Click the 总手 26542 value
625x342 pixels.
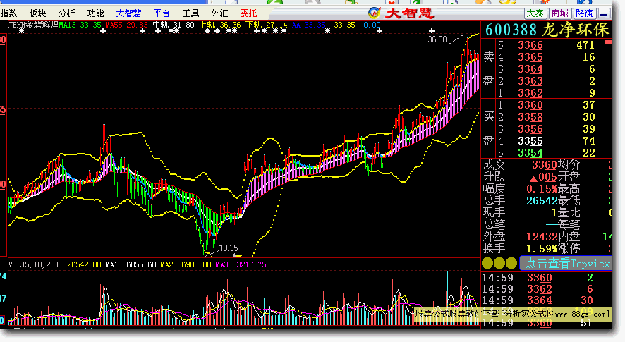[542, 200]
